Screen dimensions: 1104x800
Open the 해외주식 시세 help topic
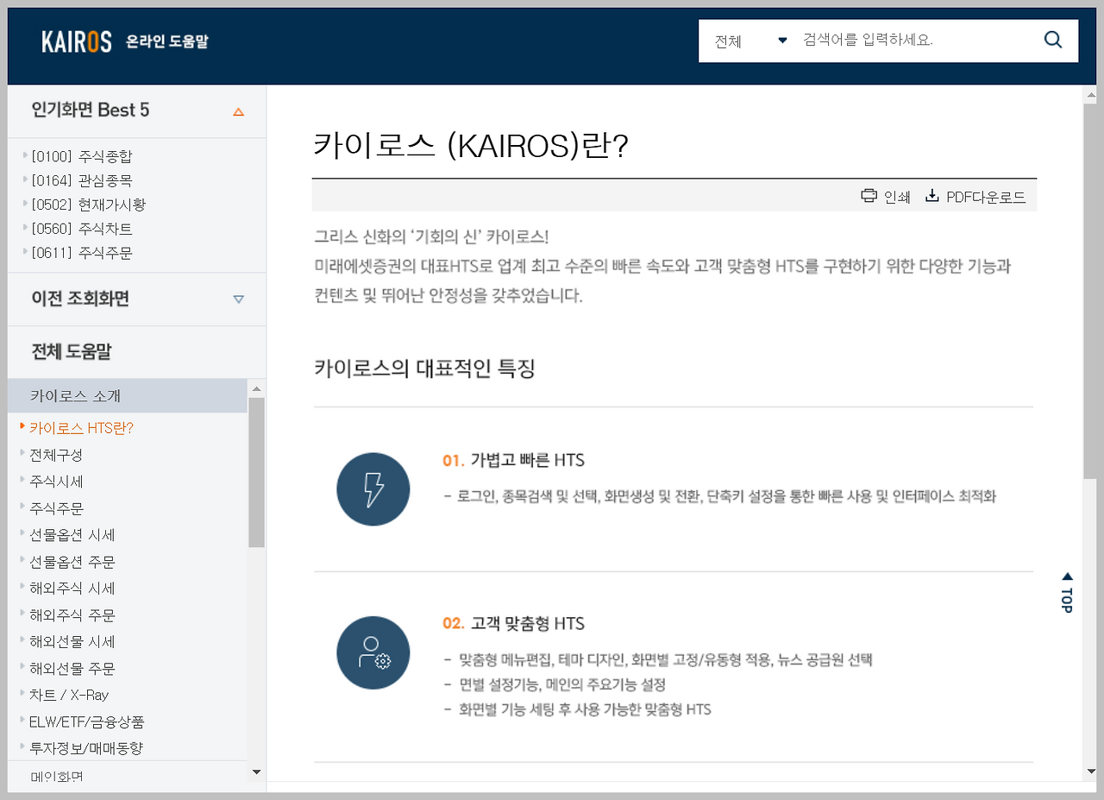72,589
